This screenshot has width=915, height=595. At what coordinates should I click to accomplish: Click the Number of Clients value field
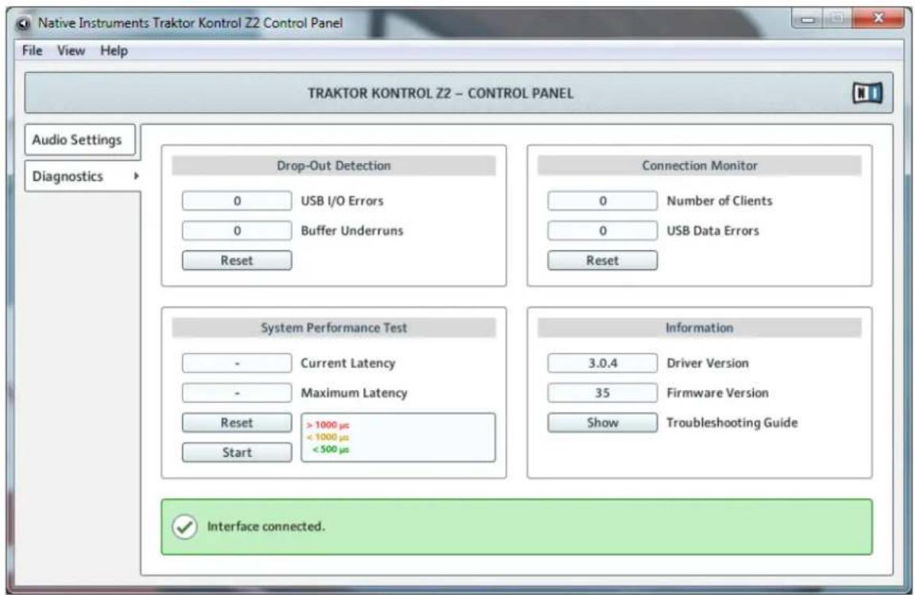pyautogui.click(x=603, y=201)
